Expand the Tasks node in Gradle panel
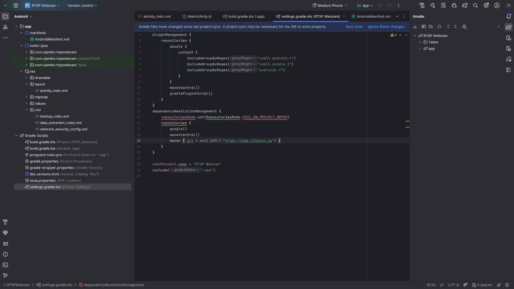The image size is (514, 289). 420,42
